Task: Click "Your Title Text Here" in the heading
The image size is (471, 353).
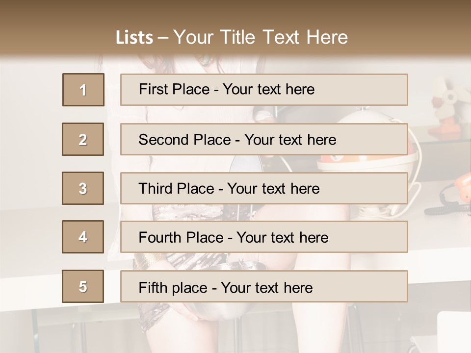Action: 261,37
